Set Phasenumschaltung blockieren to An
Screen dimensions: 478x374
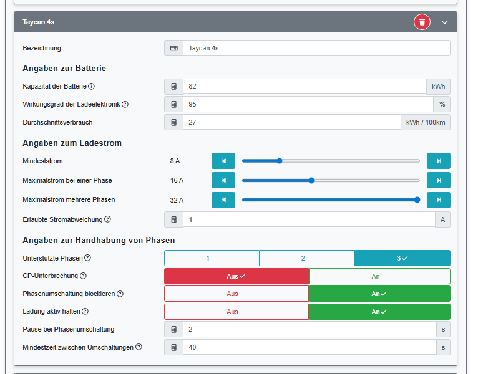point(379,294)
